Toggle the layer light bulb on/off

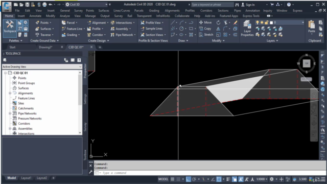click(x=258, y=22)
